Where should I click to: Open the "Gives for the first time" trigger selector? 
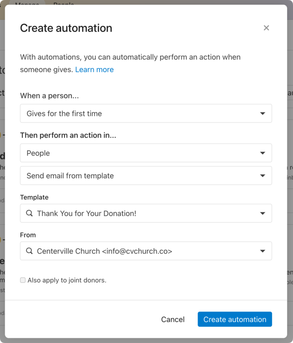[x=146, y=113]
